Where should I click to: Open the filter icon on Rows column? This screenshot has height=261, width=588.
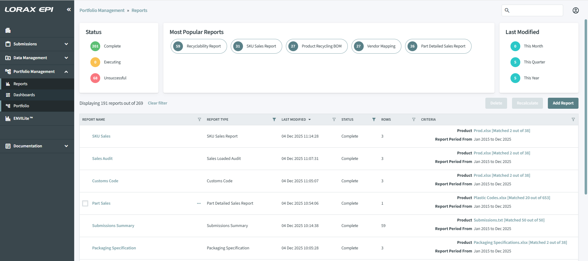pos(414,119)
